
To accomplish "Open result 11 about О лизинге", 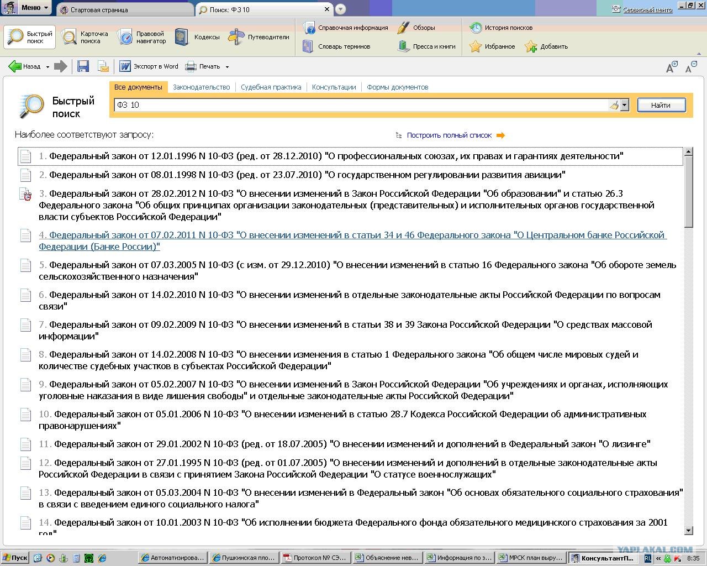I will (x=345, y=444).
